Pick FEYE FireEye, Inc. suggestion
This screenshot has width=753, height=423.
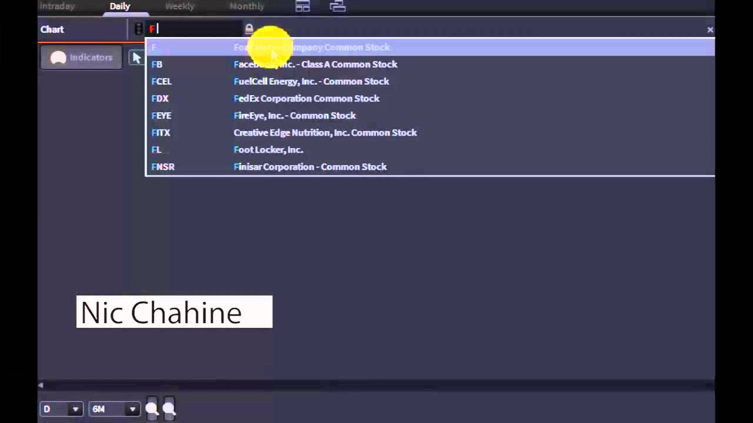click(430, 115)
